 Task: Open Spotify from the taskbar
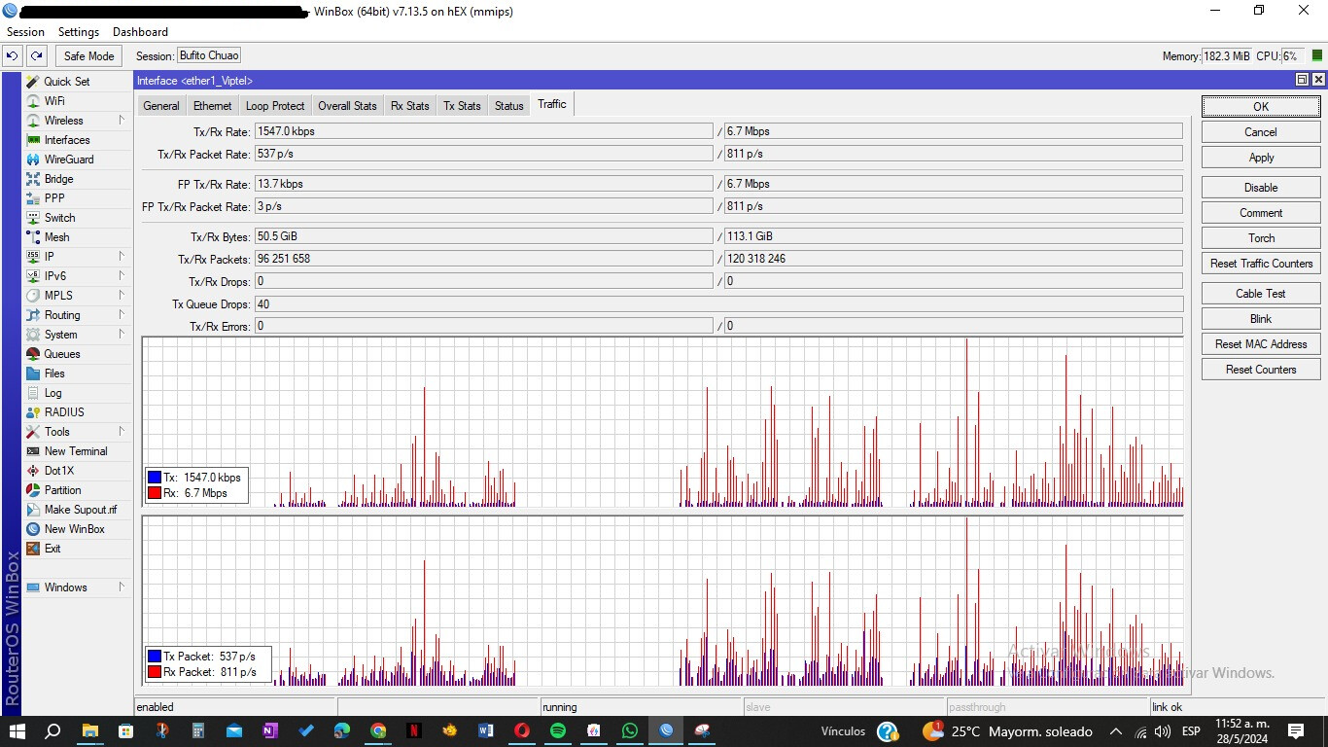point(557,730)
